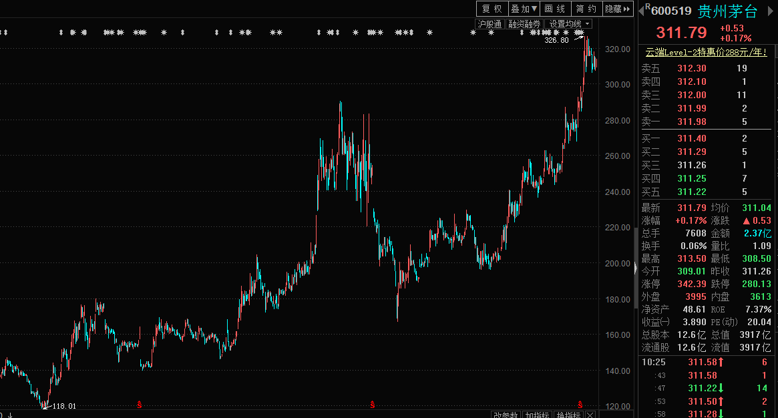778x418 pixels.
Task: Select the 卖一 ask price 311.98
Action: tap(692, 122)
